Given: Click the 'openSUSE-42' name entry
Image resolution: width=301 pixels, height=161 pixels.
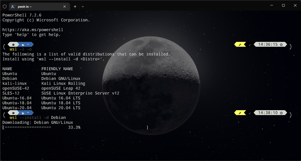Looking at the screenshot, I should [16, 88].
